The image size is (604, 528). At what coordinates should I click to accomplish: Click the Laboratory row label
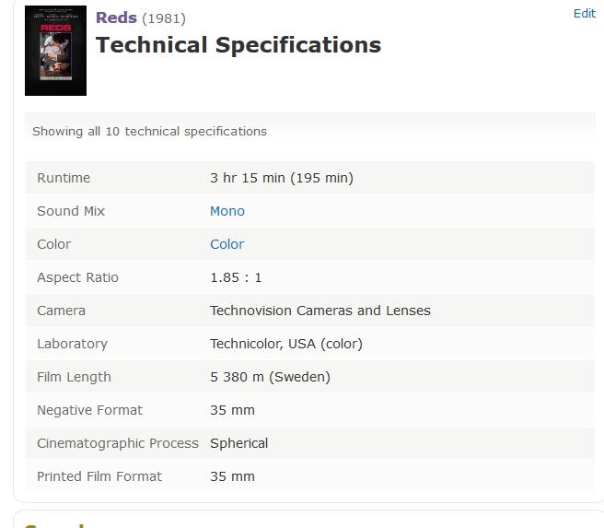(x=72, y=344)
